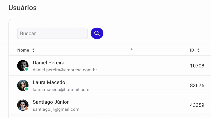Click the blue magnifier search button
The height and width of the screenshot is (118, 211).
pos(97,33)
